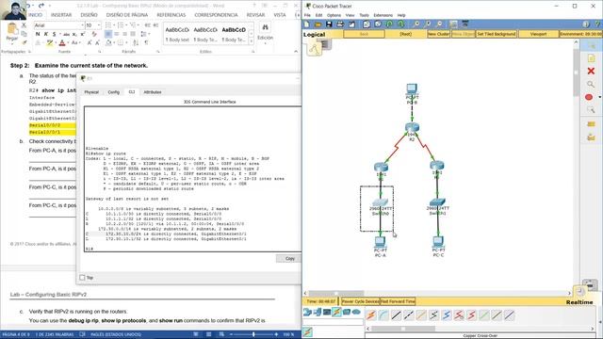Collapse the Word ribbon with the chevron
The image size is (603, 339).
(x=296, y=52)
